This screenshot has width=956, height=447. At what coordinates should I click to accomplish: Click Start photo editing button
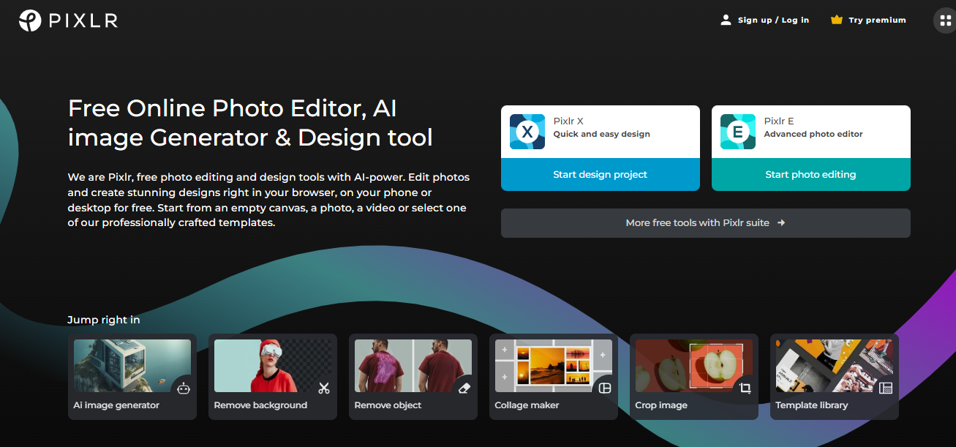[811, 175]
